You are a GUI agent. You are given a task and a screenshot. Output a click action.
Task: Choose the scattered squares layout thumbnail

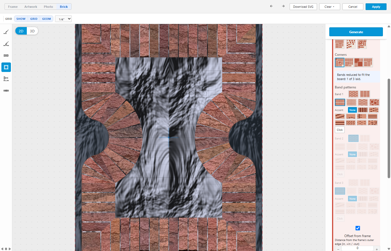click(x=351, y=44)
